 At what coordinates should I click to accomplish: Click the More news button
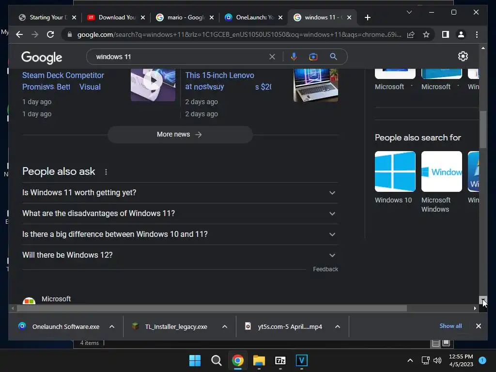tap(180, 135)
